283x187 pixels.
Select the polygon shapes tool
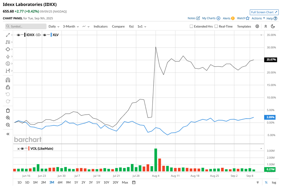8,49
